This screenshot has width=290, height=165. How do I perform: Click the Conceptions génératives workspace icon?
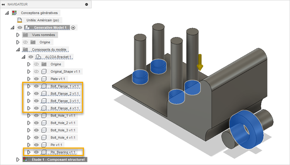(x=14, y=13)
